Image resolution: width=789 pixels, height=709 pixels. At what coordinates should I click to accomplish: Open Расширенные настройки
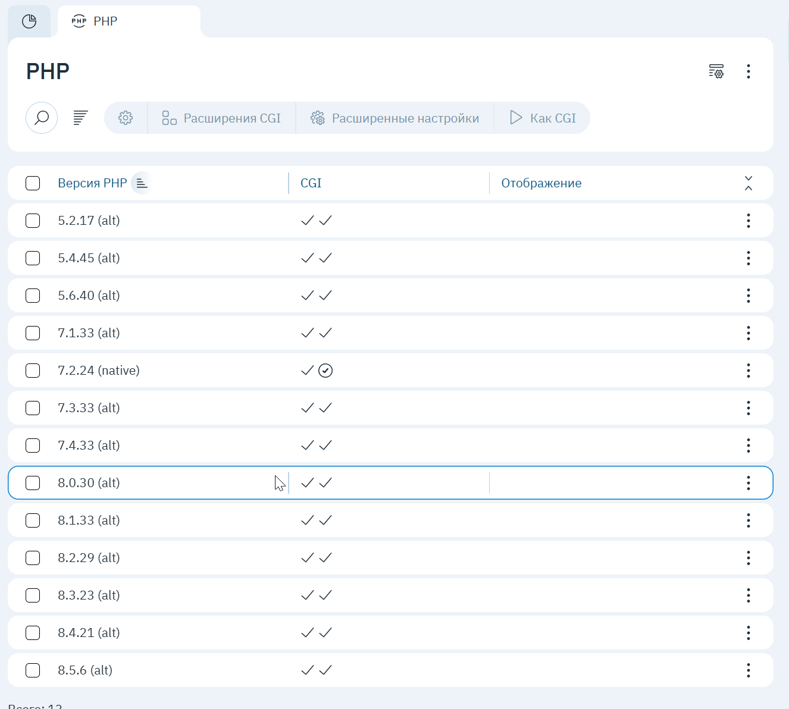click(x=395, y=118)
